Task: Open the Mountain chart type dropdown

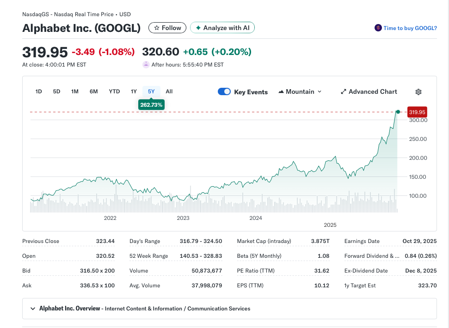Action: (x=300, y=92)
